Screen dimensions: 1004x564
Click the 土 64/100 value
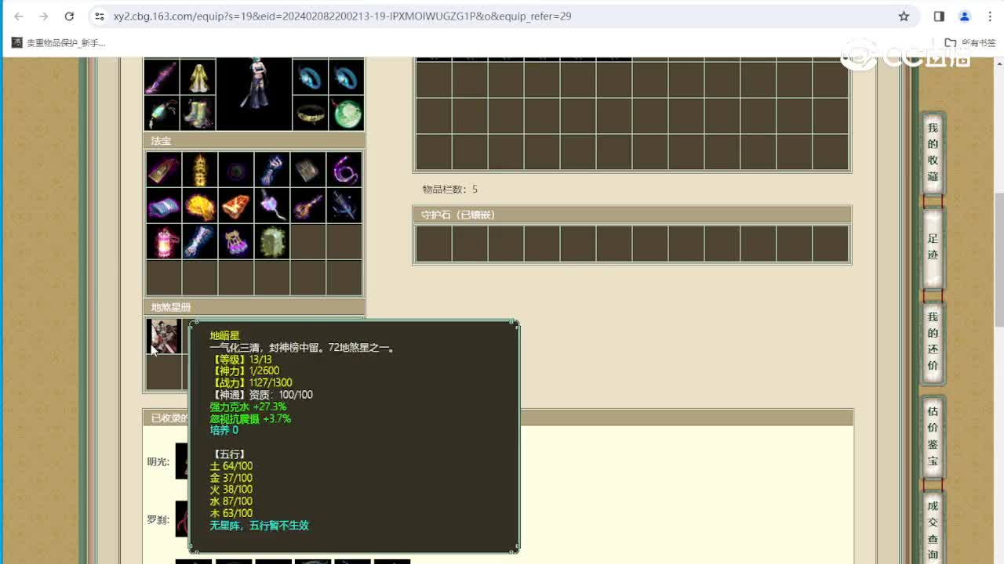coord(231,466)
